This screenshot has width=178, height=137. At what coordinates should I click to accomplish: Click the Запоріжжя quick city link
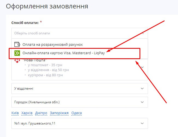click(x=59, y=113)
